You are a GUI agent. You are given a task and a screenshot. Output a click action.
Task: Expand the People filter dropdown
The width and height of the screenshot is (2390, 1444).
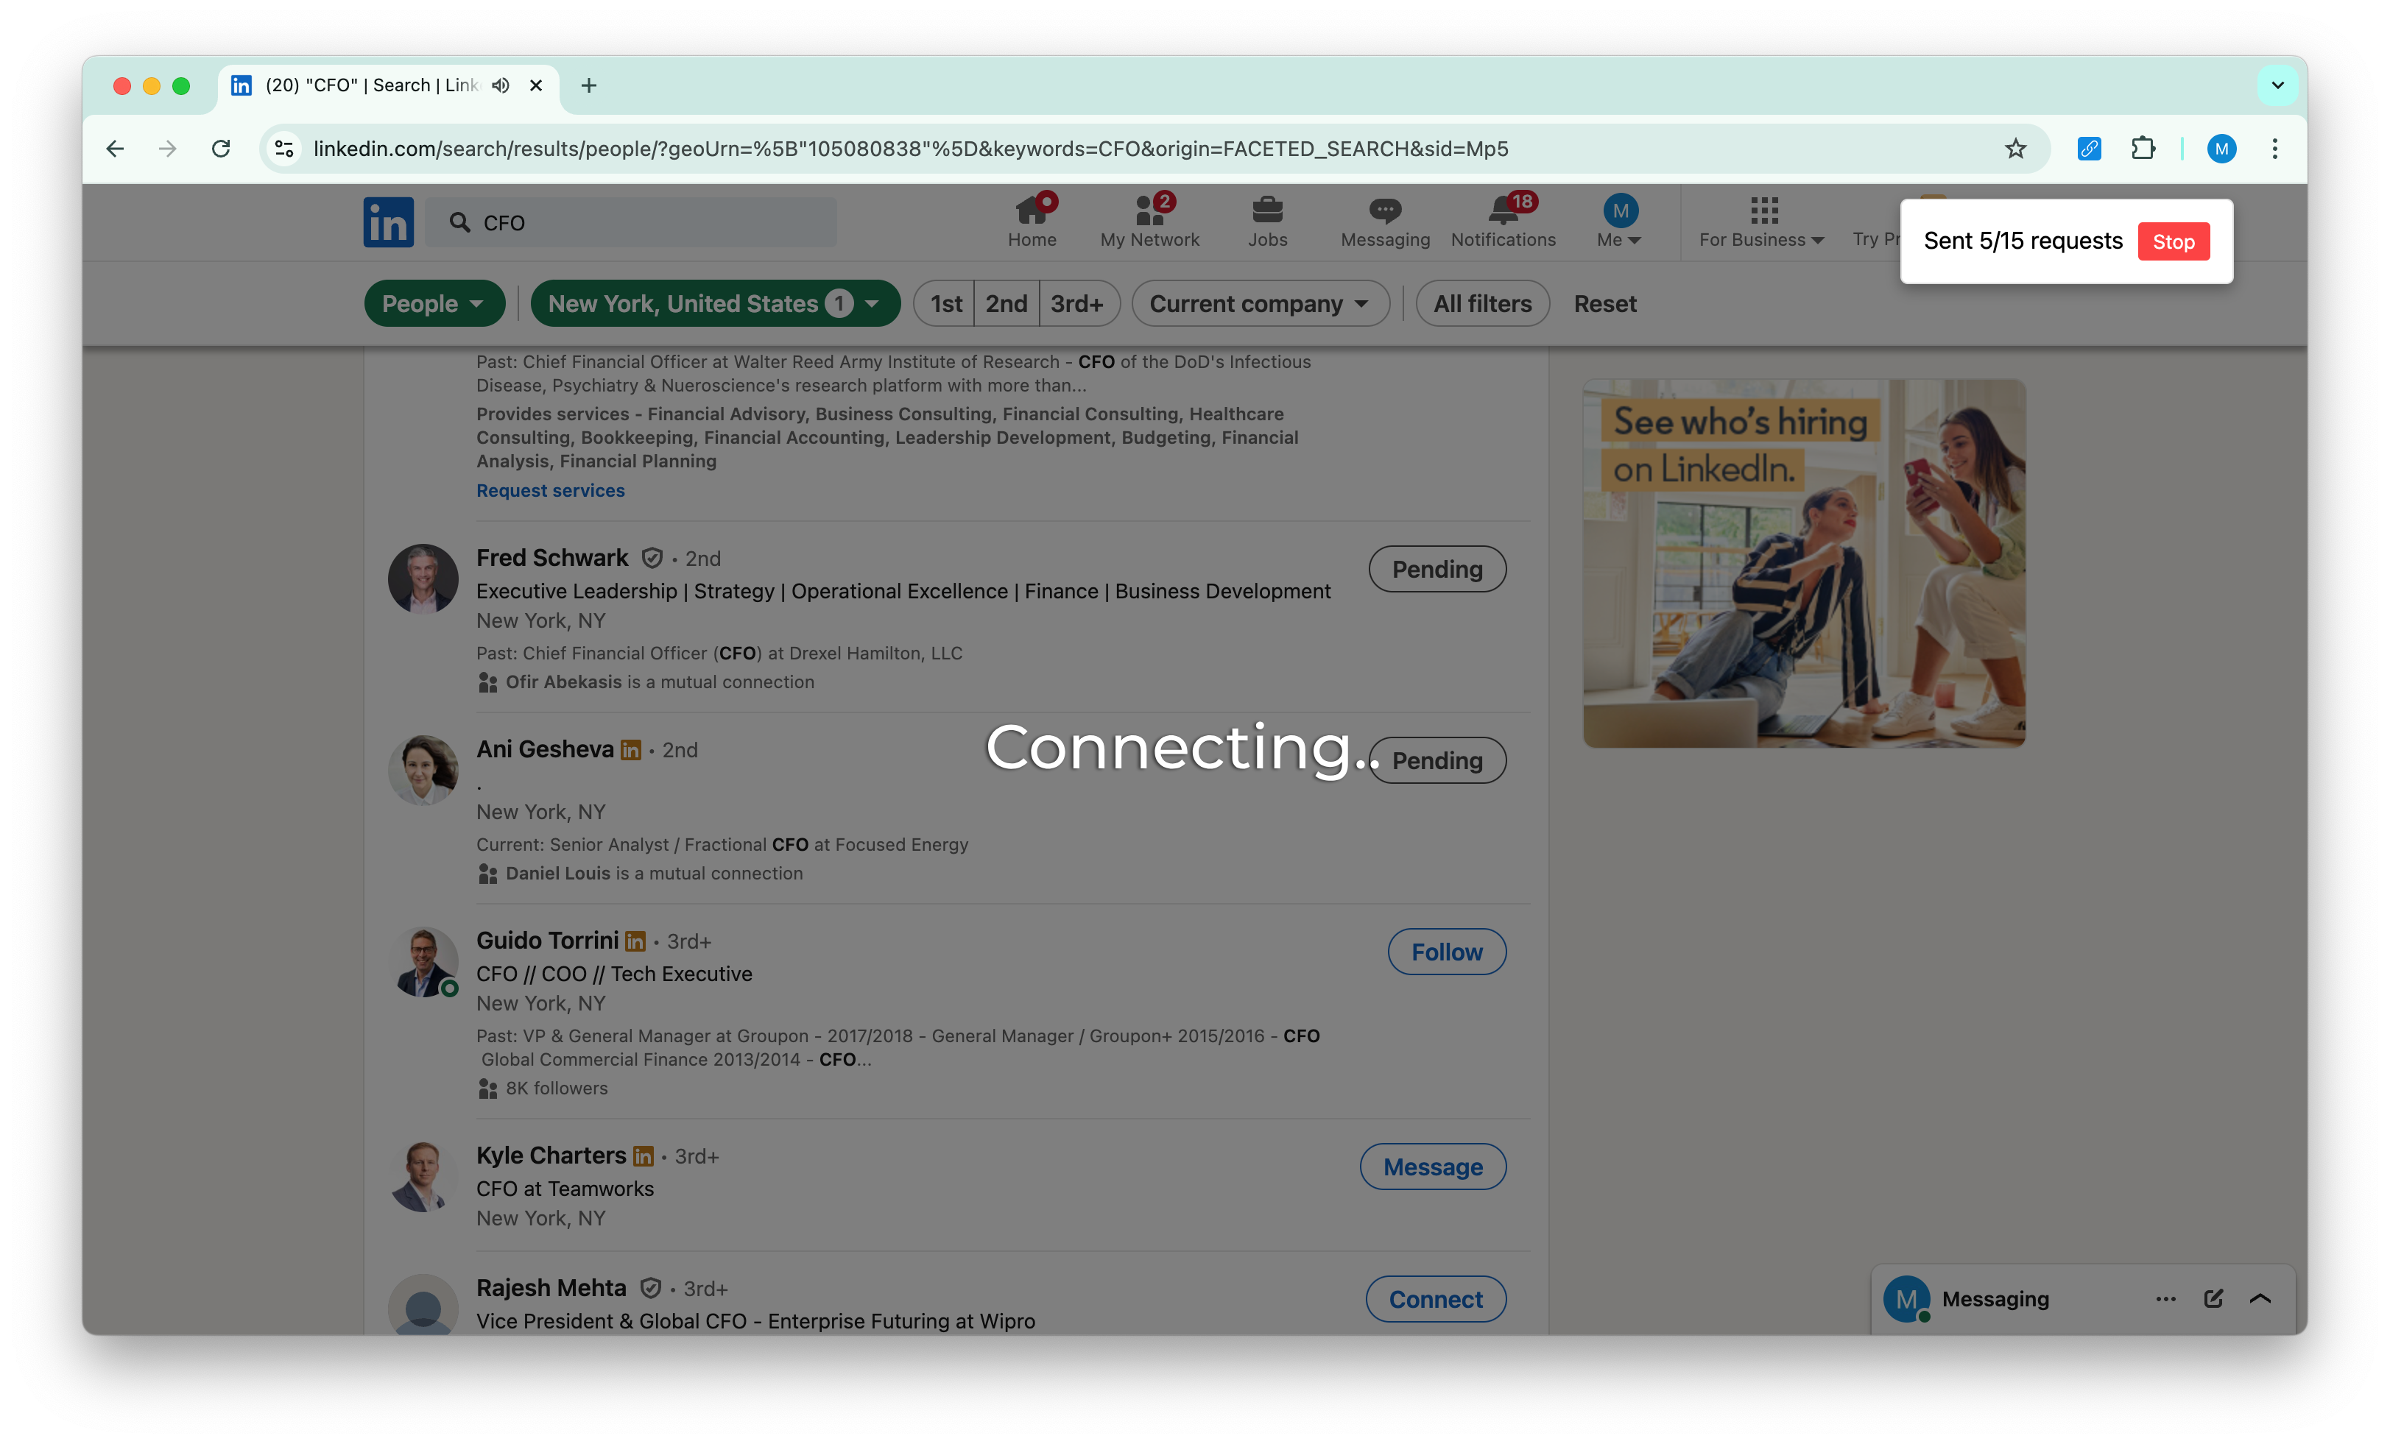[434, 303]
